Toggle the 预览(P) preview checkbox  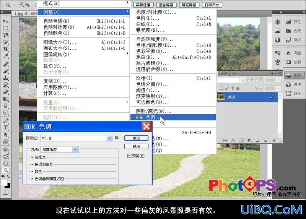click(129, 156)
